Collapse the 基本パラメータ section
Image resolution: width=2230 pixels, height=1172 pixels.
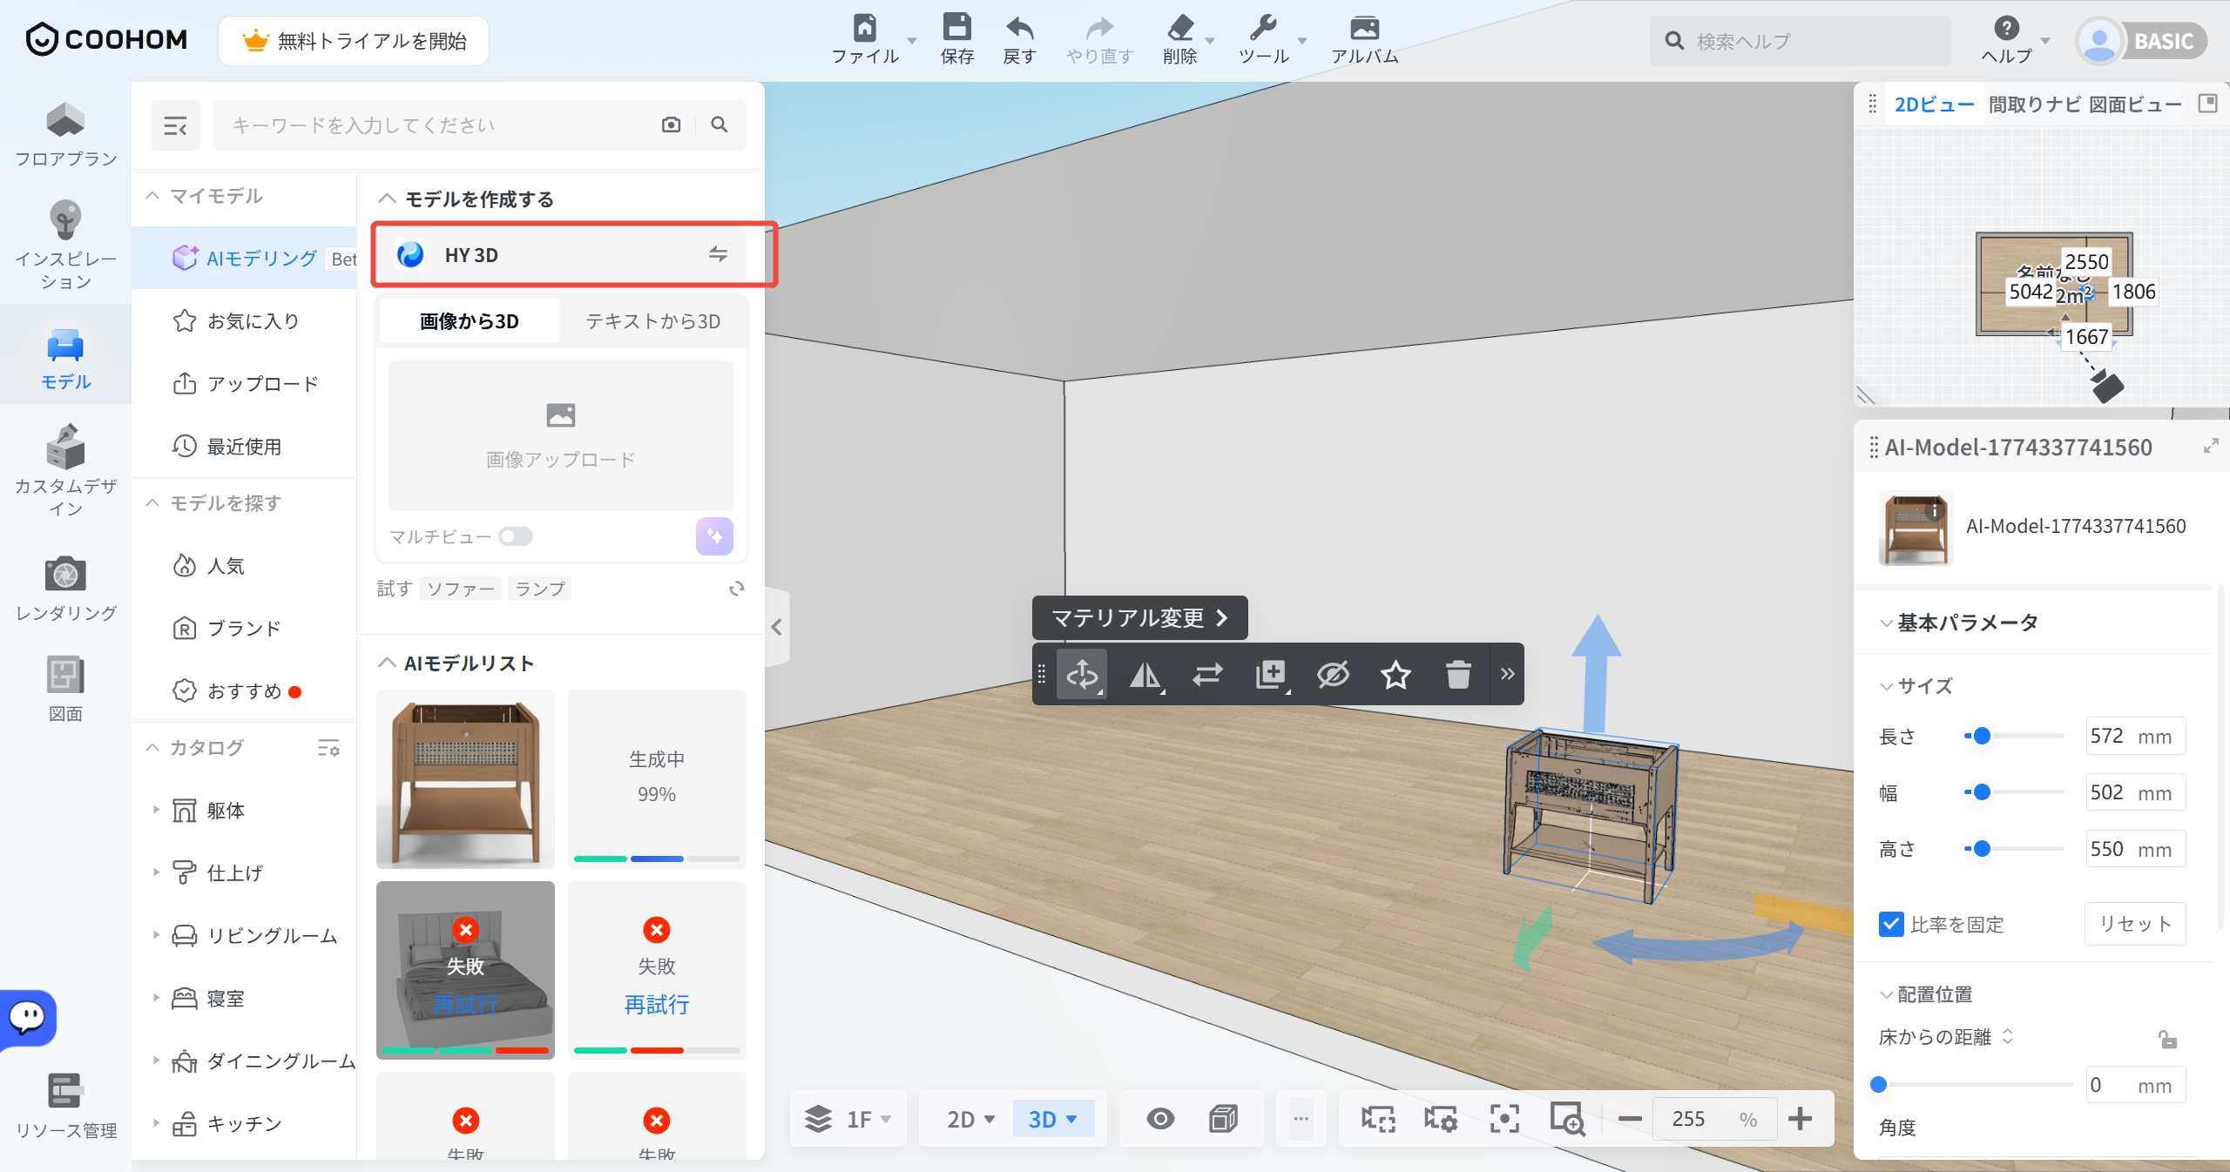[x=1887, y=623]
